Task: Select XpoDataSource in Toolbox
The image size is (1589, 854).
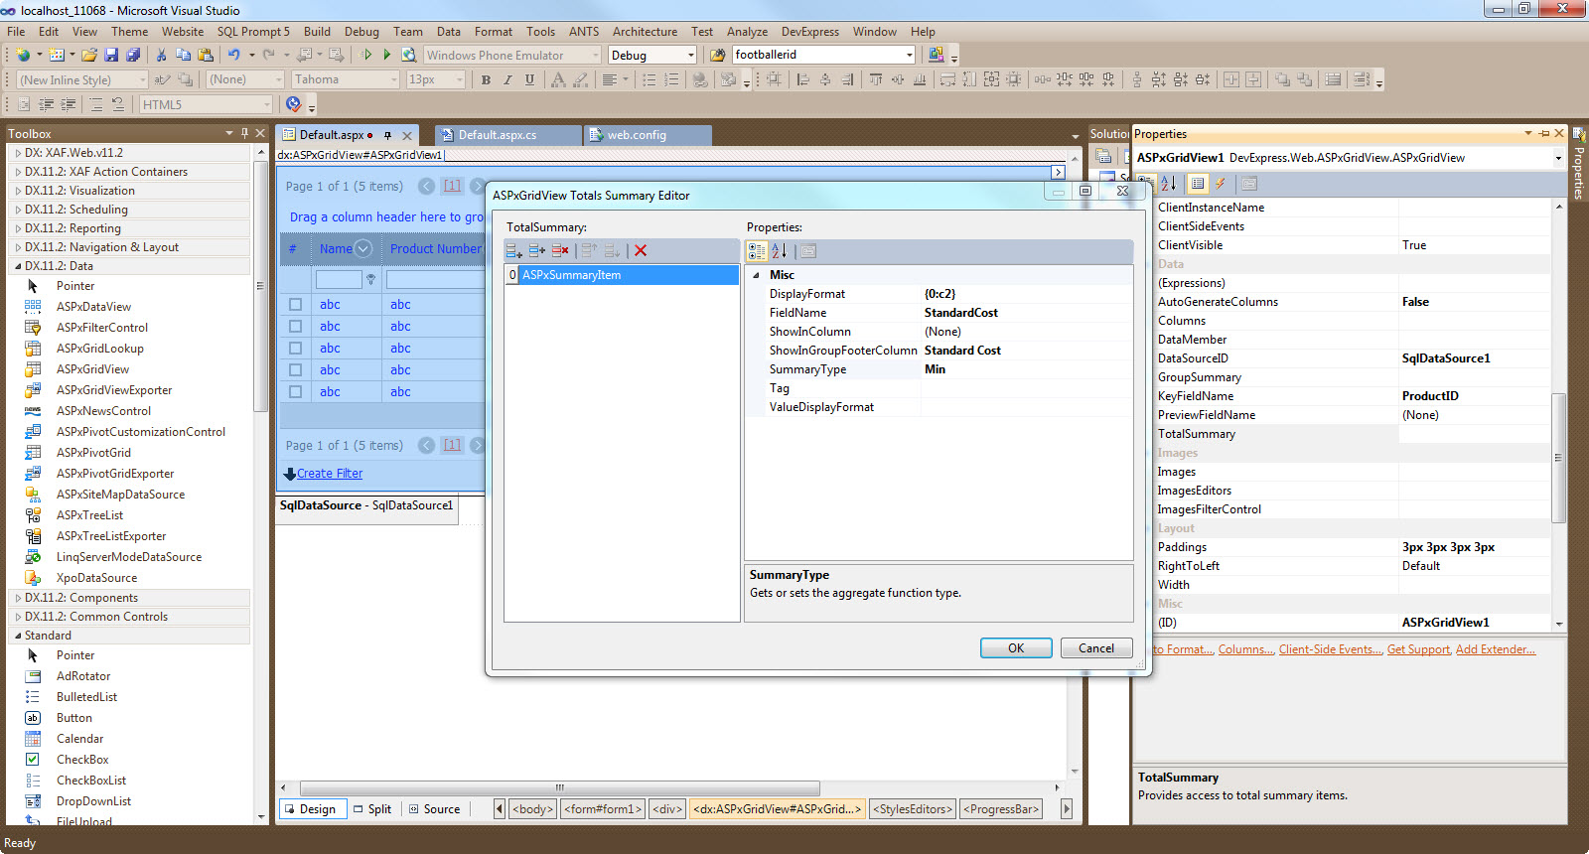Action: [96, 578]
